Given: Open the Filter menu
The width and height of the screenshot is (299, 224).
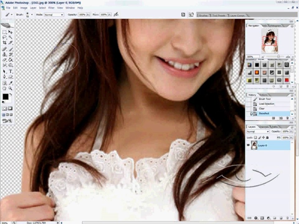Looking at the screenshot, I should click(x=51, y=8).
